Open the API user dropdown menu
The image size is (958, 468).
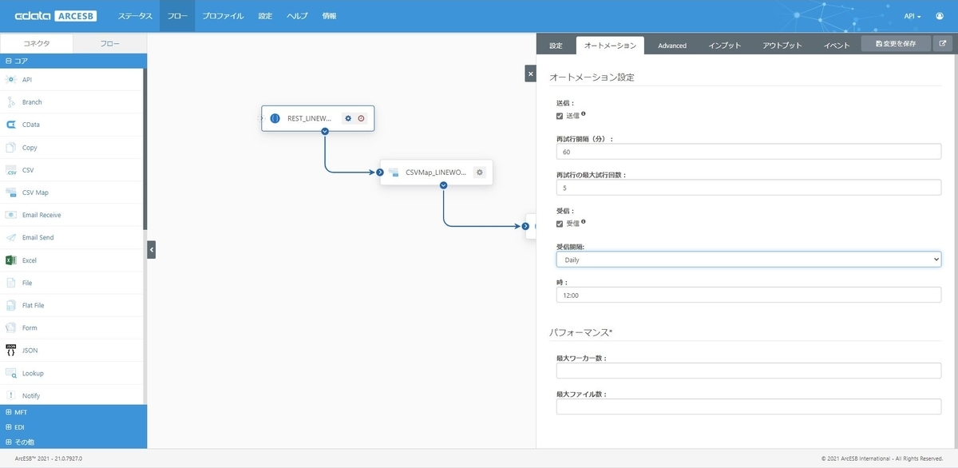point(912,16)
